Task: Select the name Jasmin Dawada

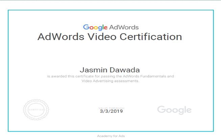Action: pos(110,70)
